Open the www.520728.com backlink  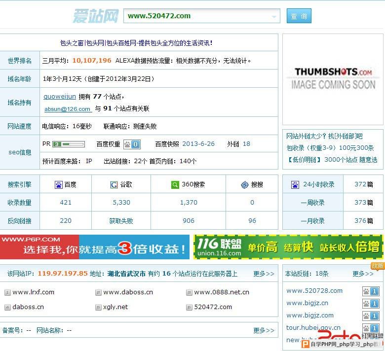(x=314, y=291)
